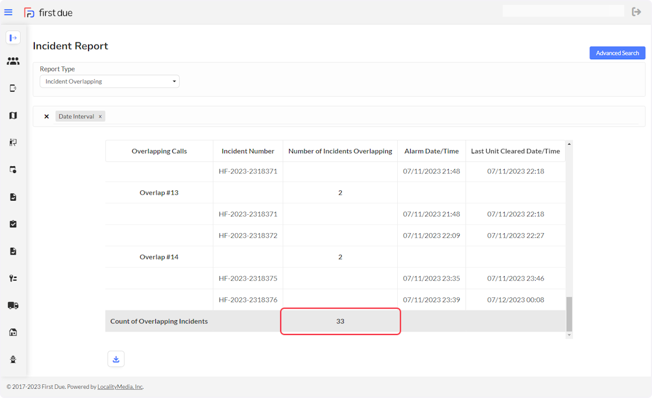Click the overlap count 2 in Overlap #13 row
The image size is (652, 398).
click(x=340, y=192)
